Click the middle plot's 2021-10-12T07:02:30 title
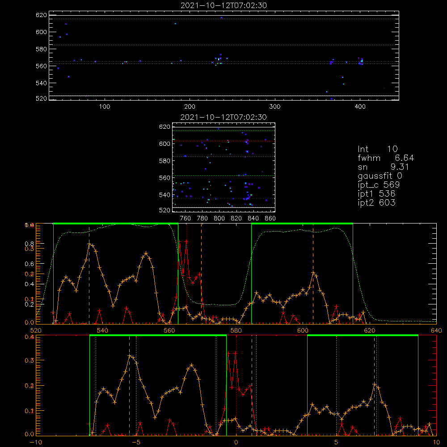447x447 pixels. tap(223, 117)
